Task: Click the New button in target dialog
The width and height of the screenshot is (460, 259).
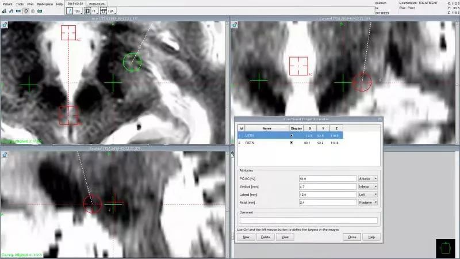Action: tap(246, 237)
